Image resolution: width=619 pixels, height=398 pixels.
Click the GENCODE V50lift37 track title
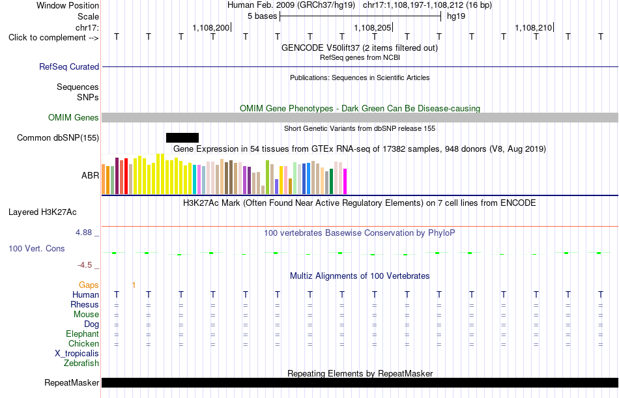tap(360, 48)
